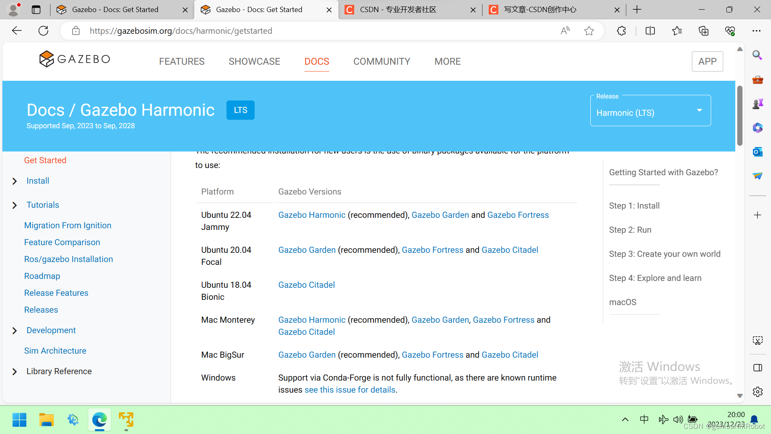Open File Explorer from taskbar
771x434 pixels.
click(46, 420)
